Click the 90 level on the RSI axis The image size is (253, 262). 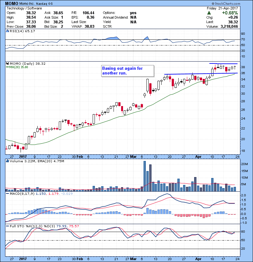(243, 33)
